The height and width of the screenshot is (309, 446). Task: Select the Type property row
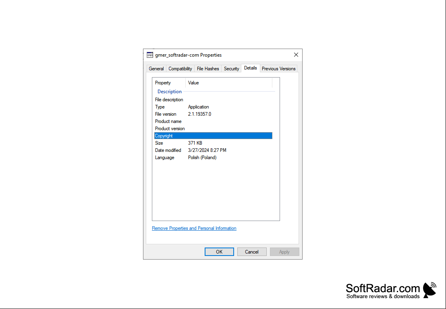tap(213, 107)
